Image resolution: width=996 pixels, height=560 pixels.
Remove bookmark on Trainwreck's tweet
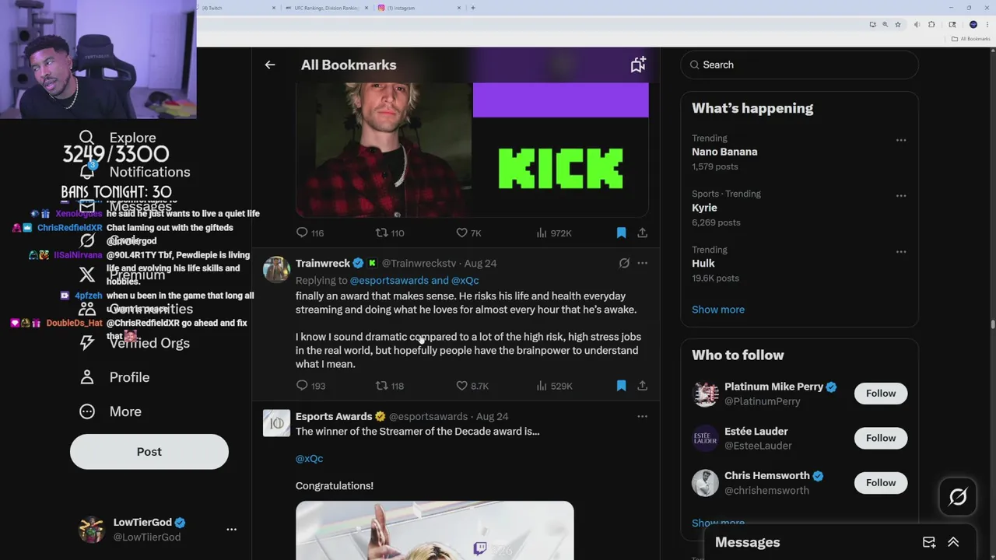click(621, 386)
